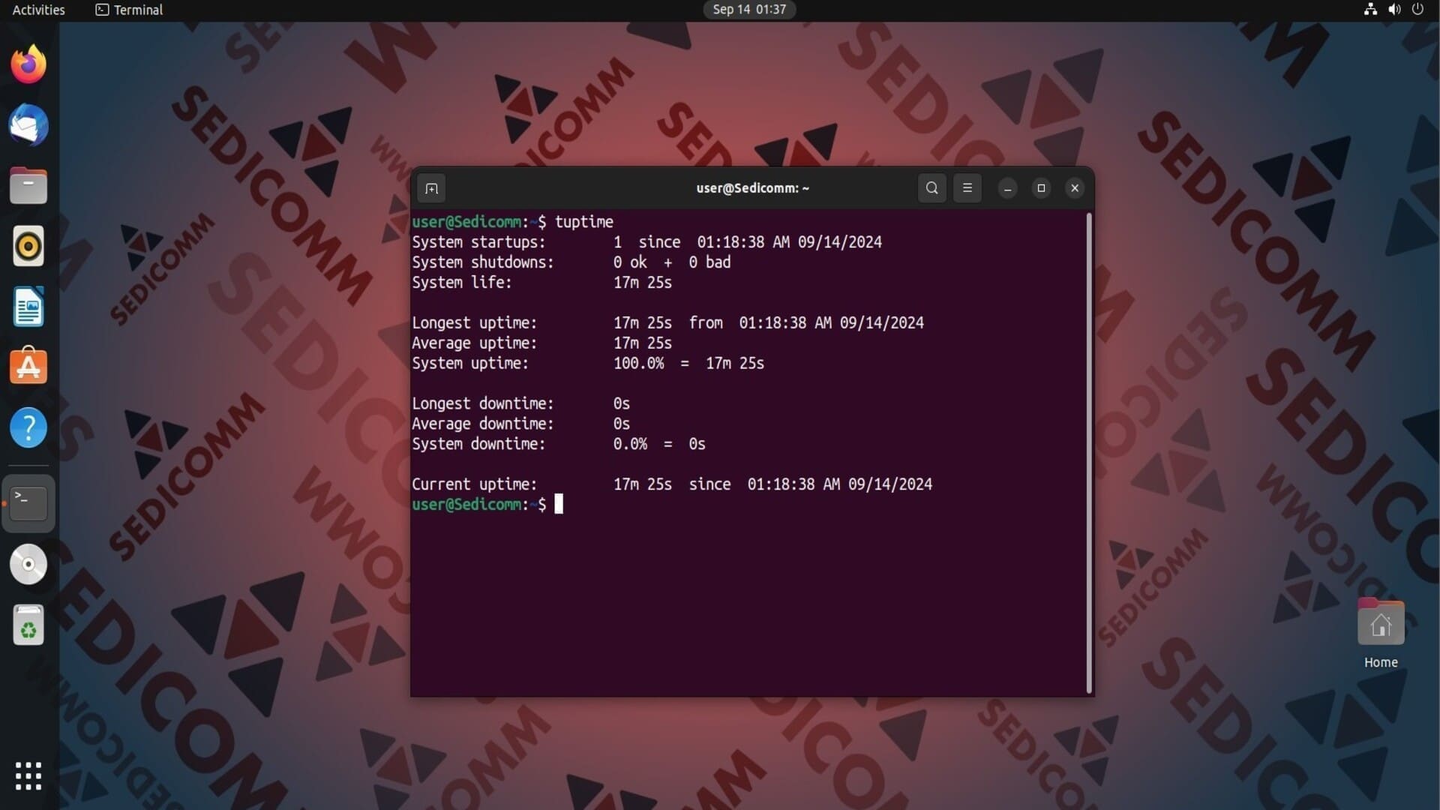Click Activities in the top bar
Image resolution: width=1440 pixels, height=810 pixels.
38,10
